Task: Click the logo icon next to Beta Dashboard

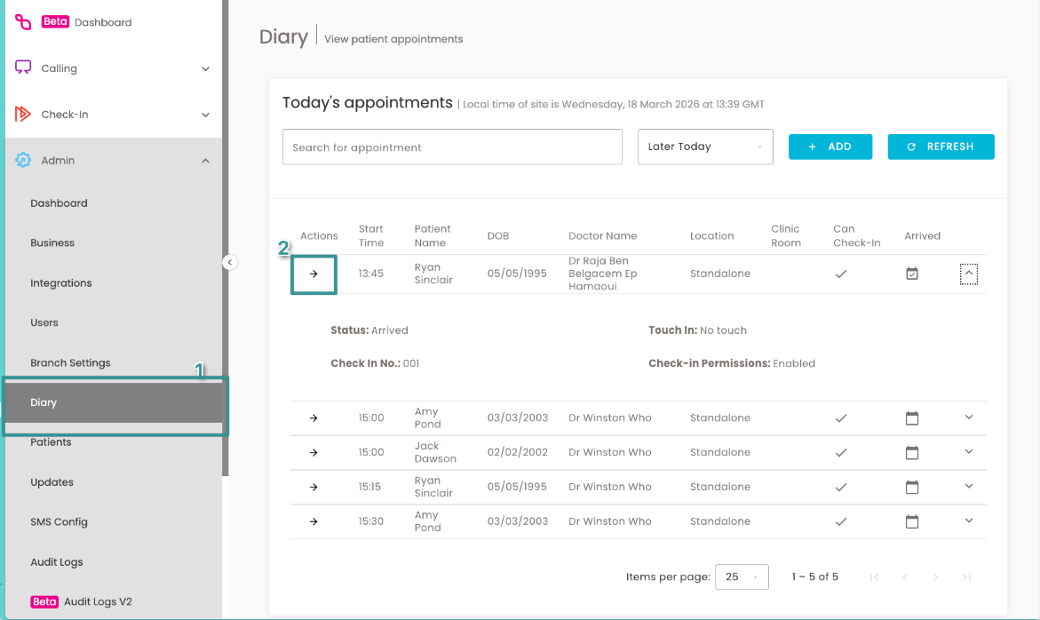Action: click(23, 22)
